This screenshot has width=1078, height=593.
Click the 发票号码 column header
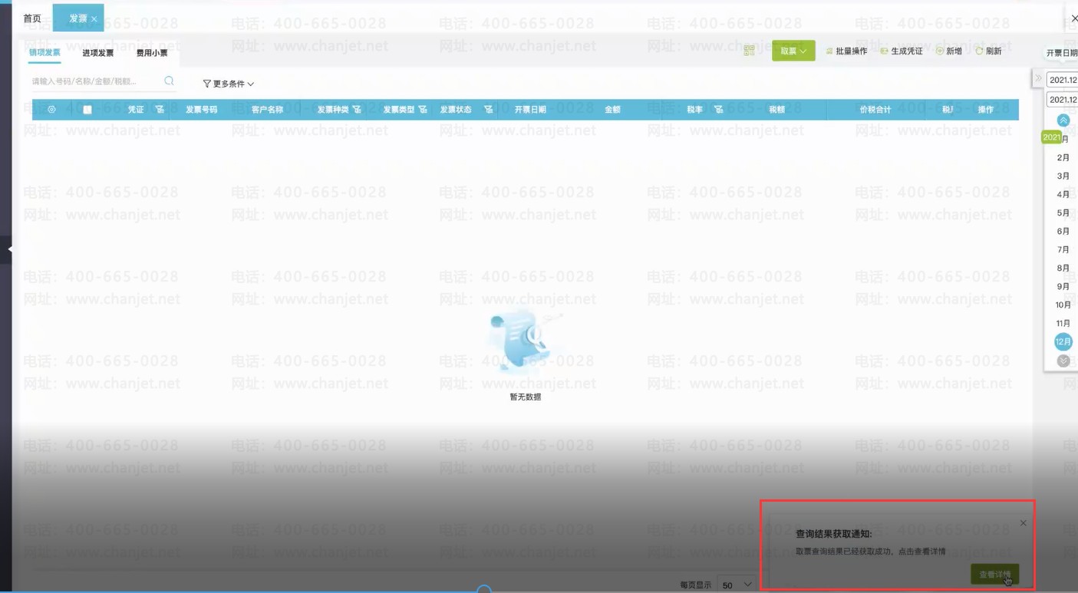201,110
